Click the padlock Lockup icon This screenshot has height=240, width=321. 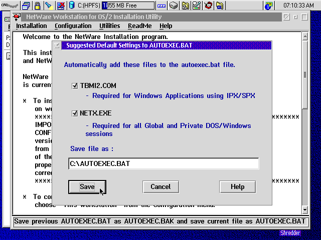tap(37, 5)
